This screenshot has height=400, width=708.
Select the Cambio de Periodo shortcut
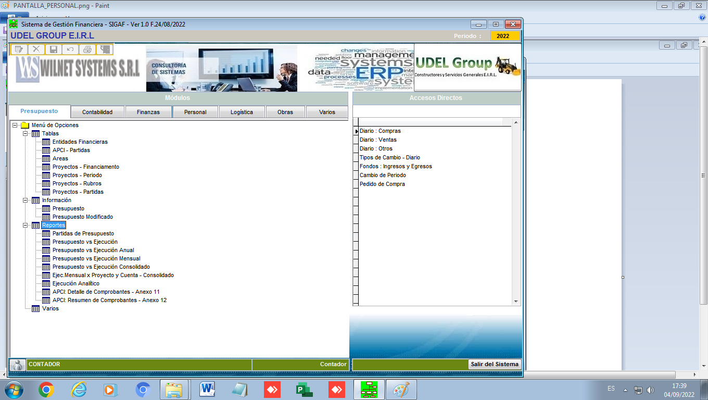point(383,175)
